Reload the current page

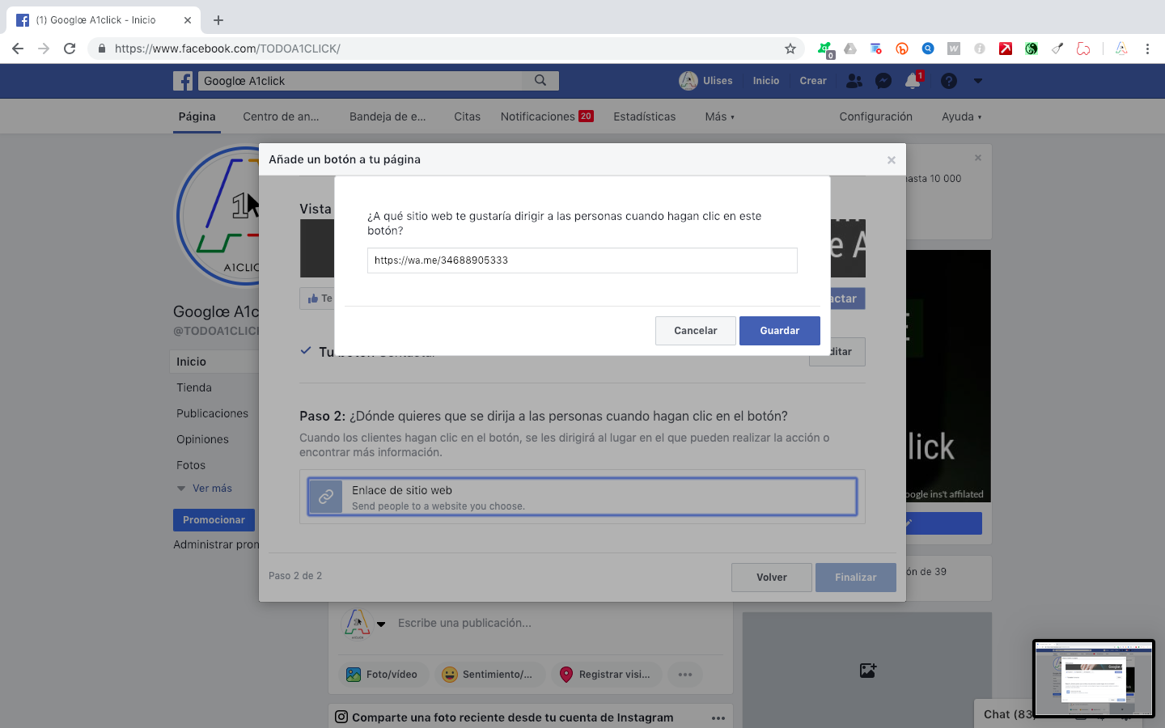pos(70,49)
